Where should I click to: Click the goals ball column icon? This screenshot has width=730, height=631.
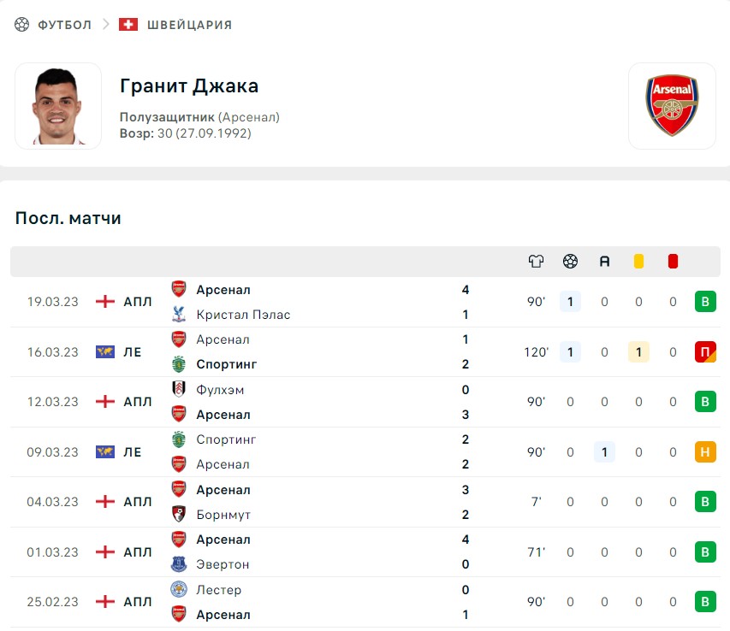point(570,262)
